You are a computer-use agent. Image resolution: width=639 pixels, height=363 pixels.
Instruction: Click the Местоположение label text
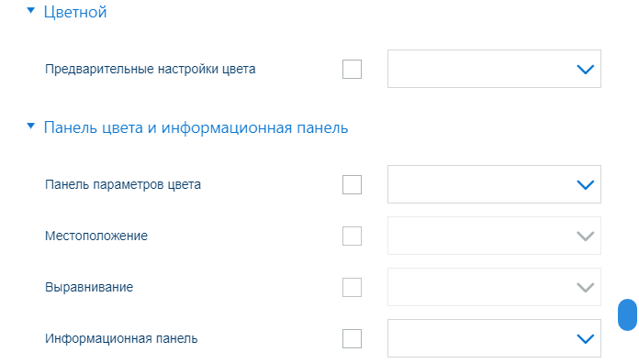click(x=96, y=236)
